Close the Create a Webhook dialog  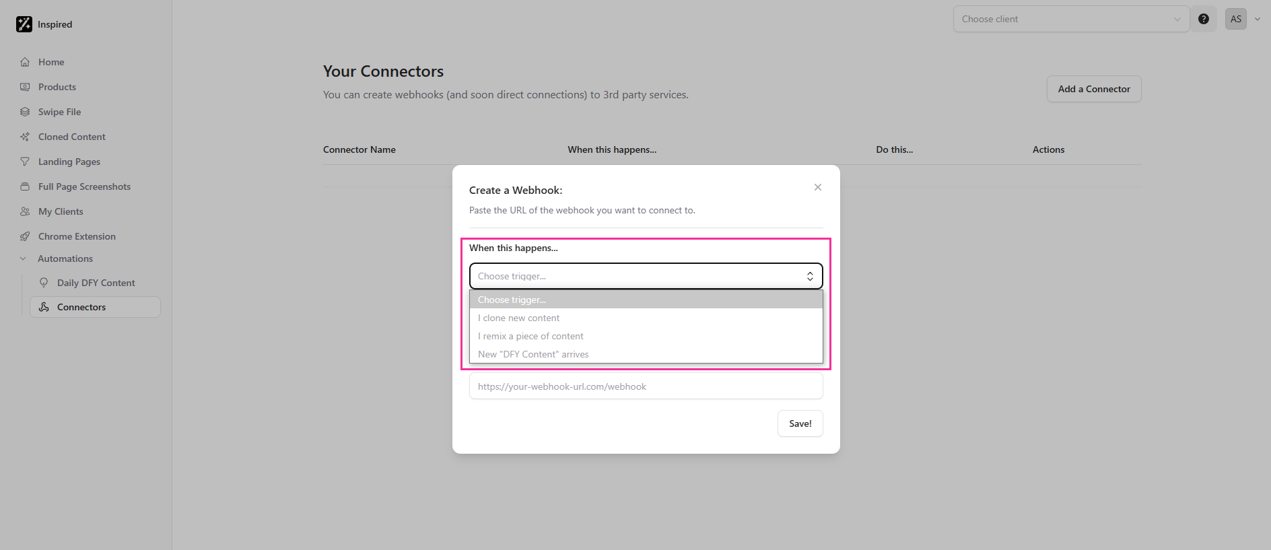coord(818,187)
